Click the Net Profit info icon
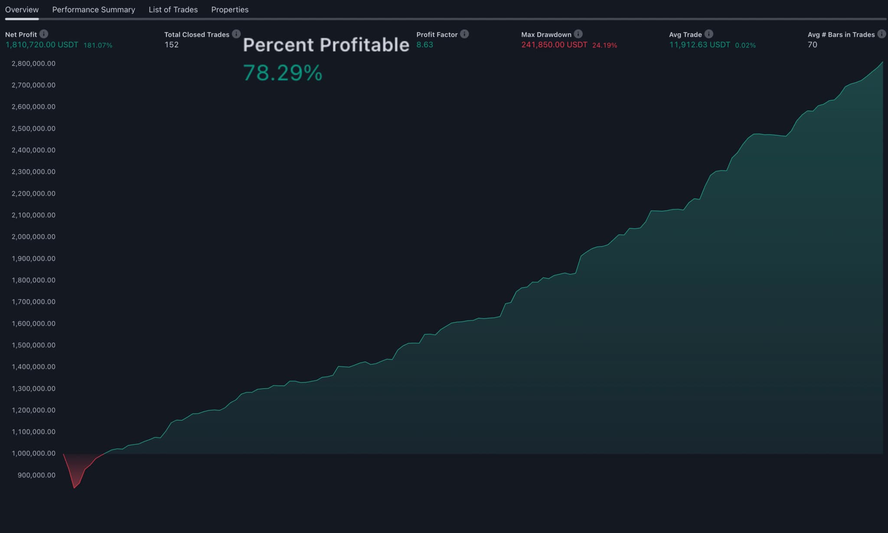This screenshot has width=888, height=533. pyautogui.click(x=43, y=34)
